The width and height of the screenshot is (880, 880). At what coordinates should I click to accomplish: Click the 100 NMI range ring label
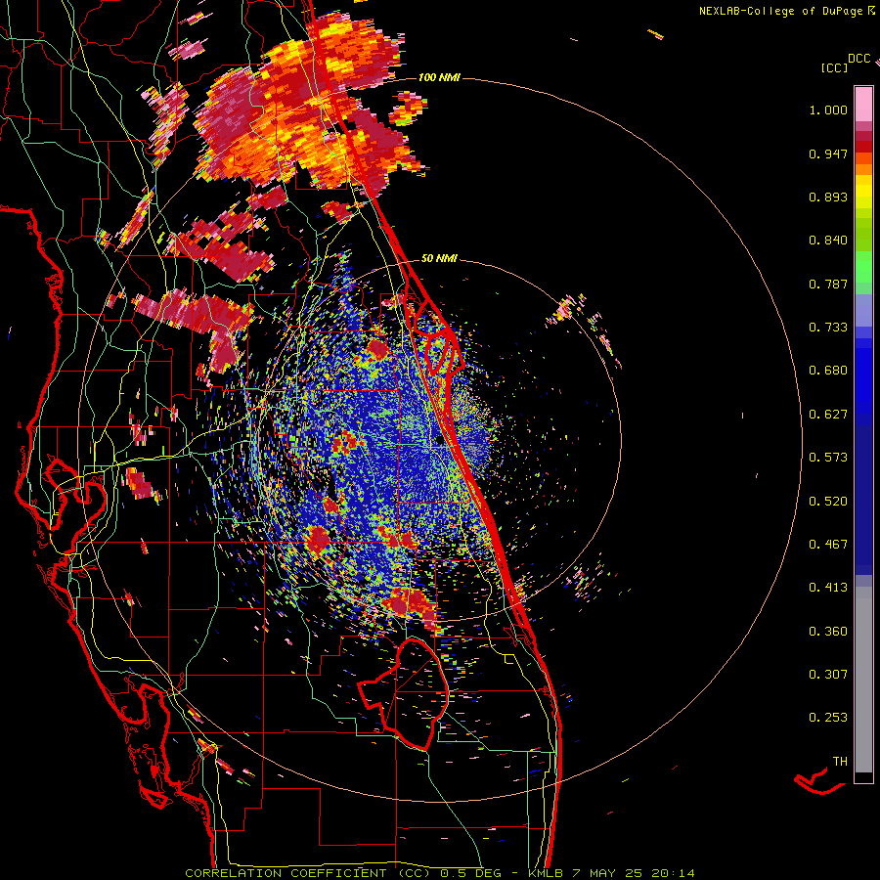coord(439,77)
